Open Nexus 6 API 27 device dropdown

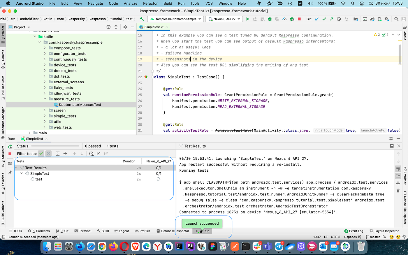coord(224,19)
